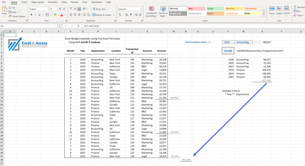Apply the Linked Cell style
Screen dimensions: 305x166
[x=234, y=13]
